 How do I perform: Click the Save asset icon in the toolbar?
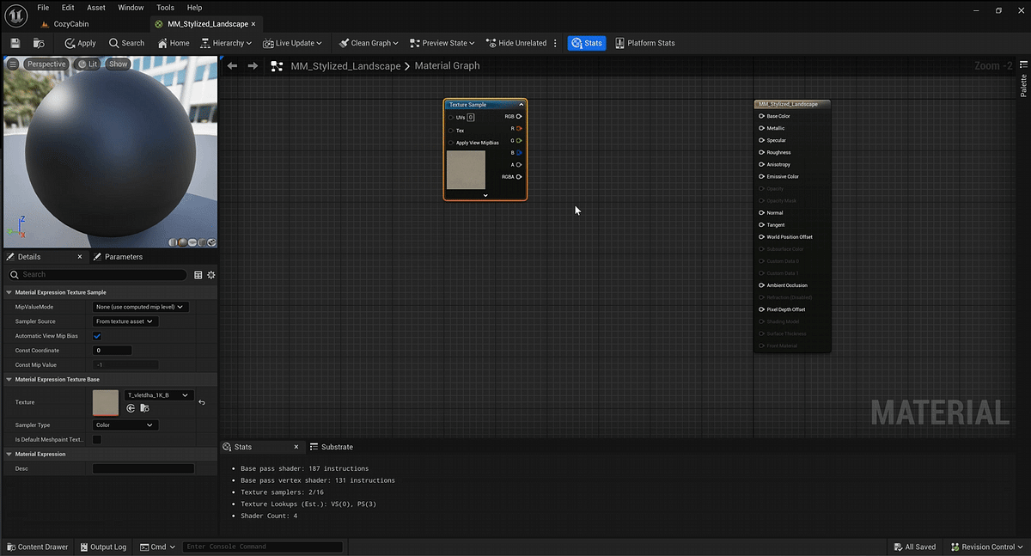pyautogui.click(x=14, y=42)
